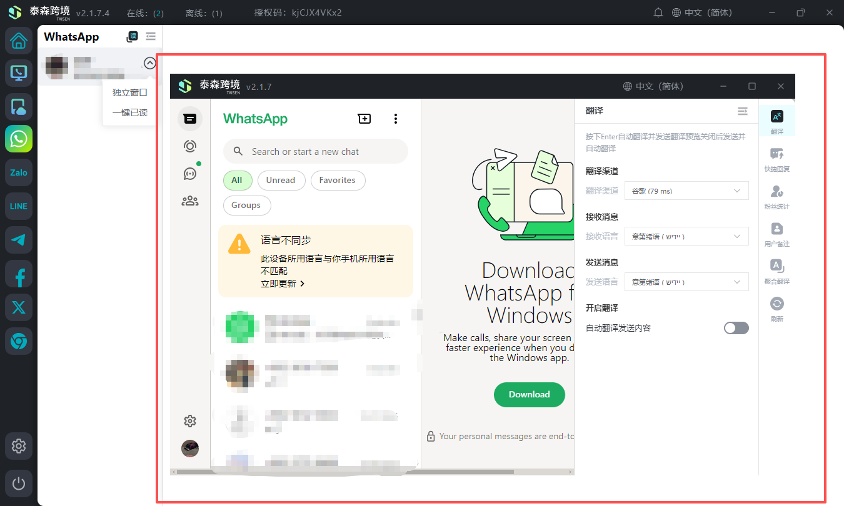This screenshot has width=844, height=506.
Task: Open fan statistics (粉丝统计) panel
Action: [776, 196]
